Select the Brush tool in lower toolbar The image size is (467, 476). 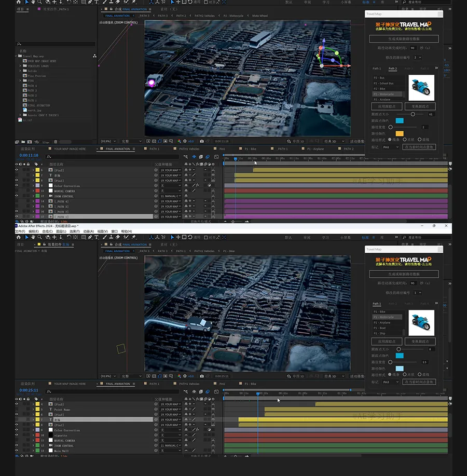pyautogui.click(x=105, y=237)
